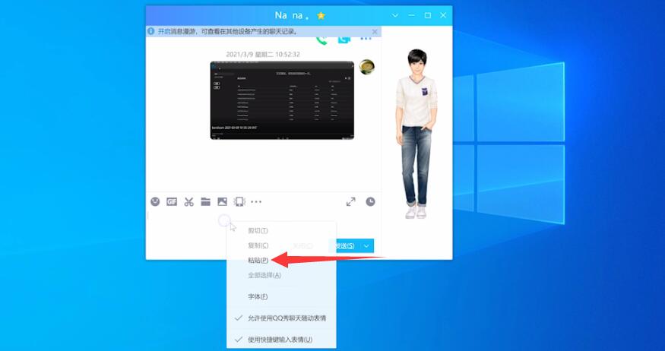Toggle 使用快捷键输入表情(U) option
Viewport: 665px width, 351px height.
point(282,340)
